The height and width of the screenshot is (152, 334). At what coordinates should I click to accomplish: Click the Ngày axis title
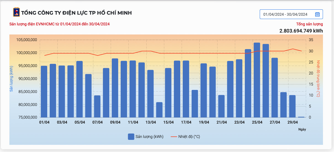click(x=302, y=129)
